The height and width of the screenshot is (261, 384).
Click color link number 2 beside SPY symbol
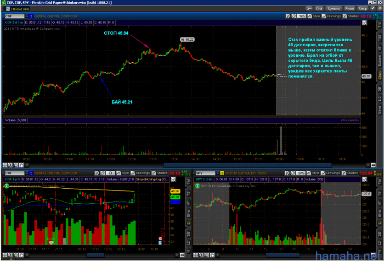pos(222,173)
